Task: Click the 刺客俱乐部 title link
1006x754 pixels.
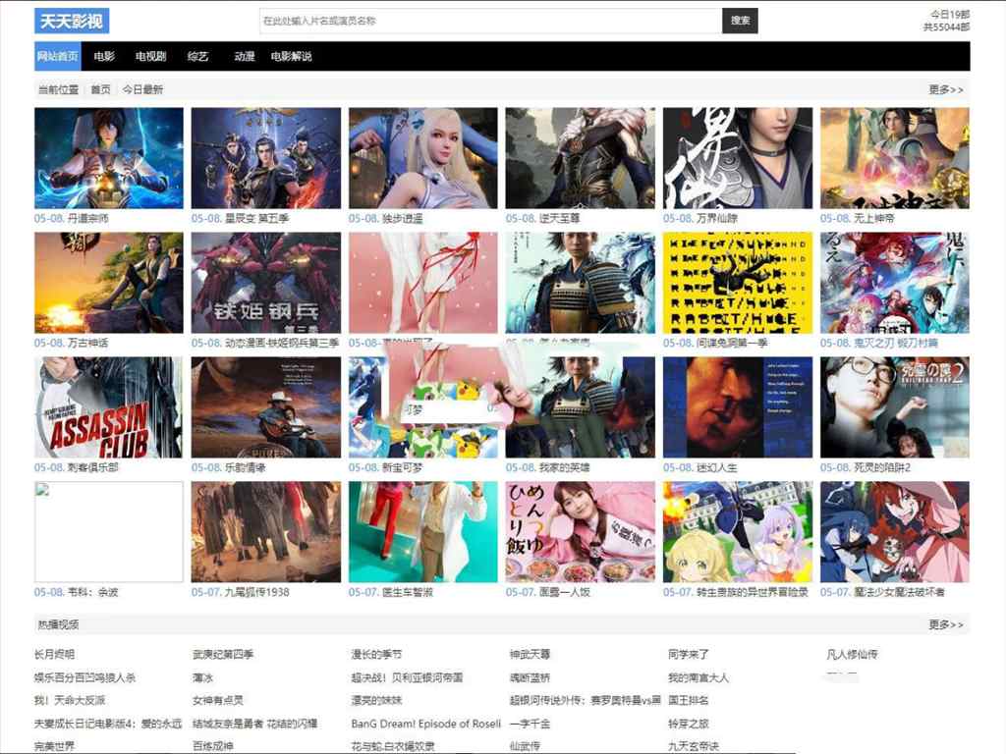Action: tap(93, 467)
